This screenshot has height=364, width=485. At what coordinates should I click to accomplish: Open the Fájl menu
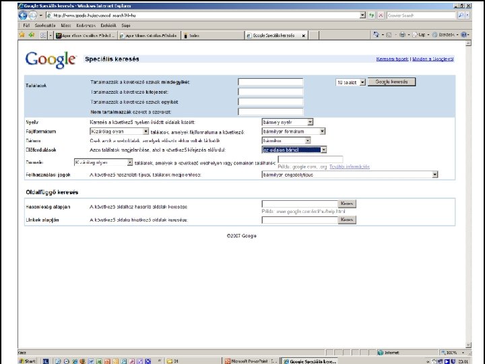(26, 26)
